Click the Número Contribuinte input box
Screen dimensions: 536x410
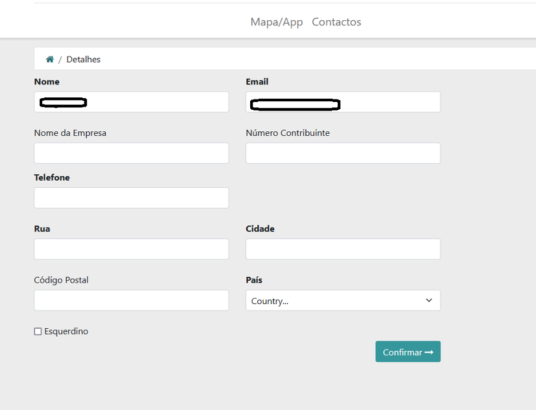(x=343, y=153)
